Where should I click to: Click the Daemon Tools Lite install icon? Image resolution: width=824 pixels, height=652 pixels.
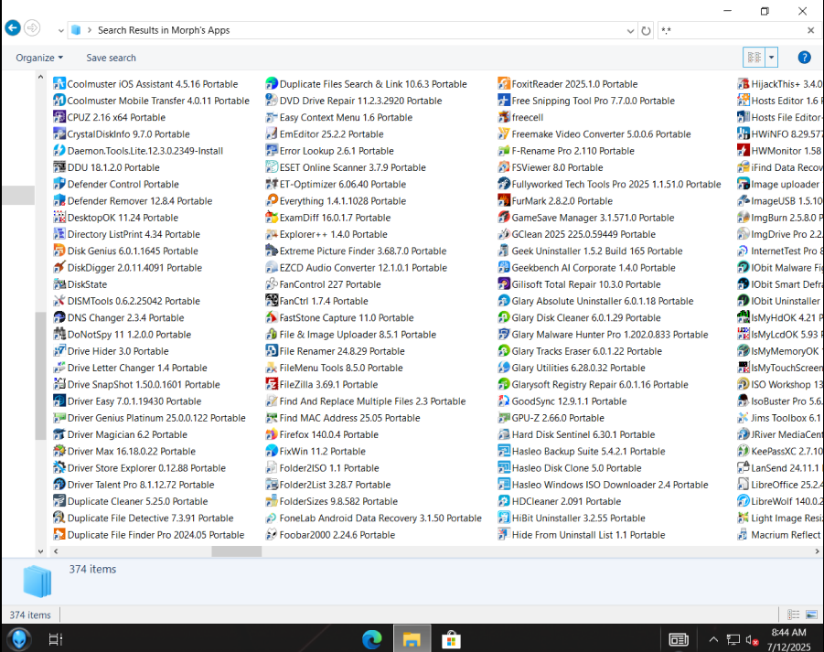(x=59, y=151)
